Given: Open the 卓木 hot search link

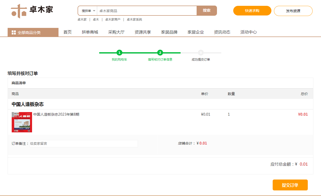Looking at the screenshot, I should (x=96, y=20).
